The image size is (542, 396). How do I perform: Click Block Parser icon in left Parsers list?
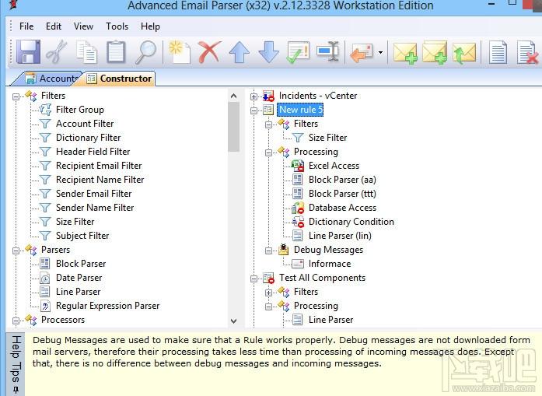point(45,264)
